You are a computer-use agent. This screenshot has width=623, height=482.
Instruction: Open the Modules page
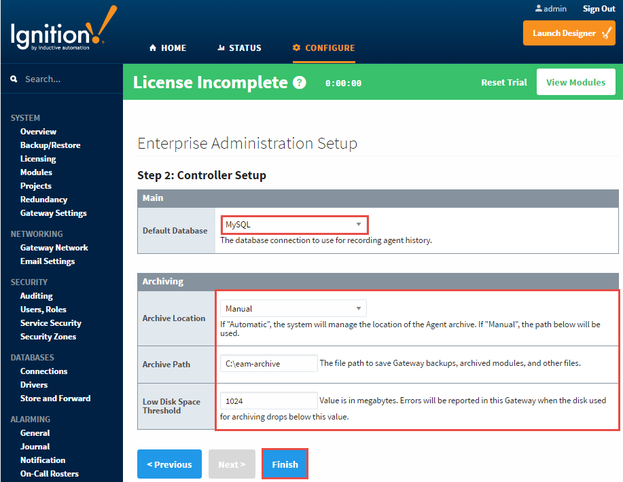[36, 172]
